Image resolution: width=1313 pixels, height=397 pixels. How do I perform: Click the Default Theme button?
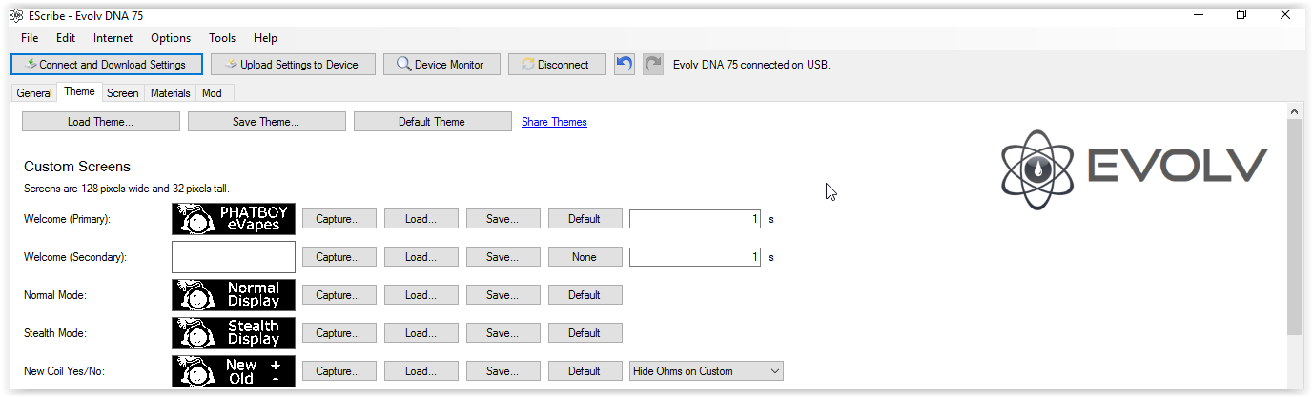point(432,122)
